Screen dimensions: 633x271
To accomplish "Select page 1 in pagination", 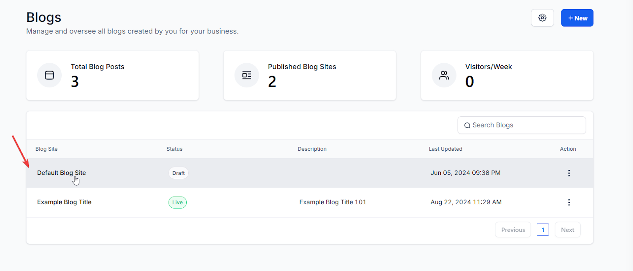I will (x=543, y=230).
